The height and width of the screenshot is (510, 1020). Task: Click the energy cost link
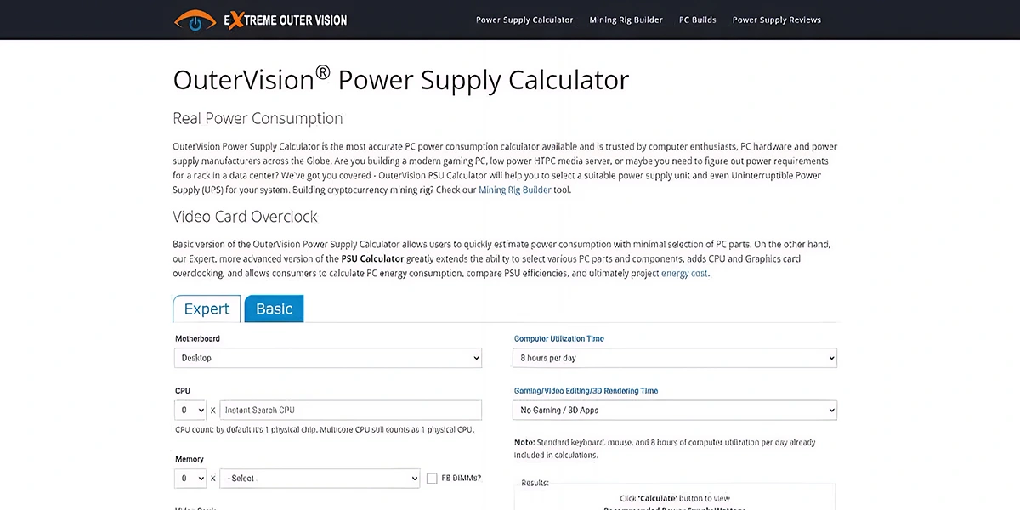684,273
